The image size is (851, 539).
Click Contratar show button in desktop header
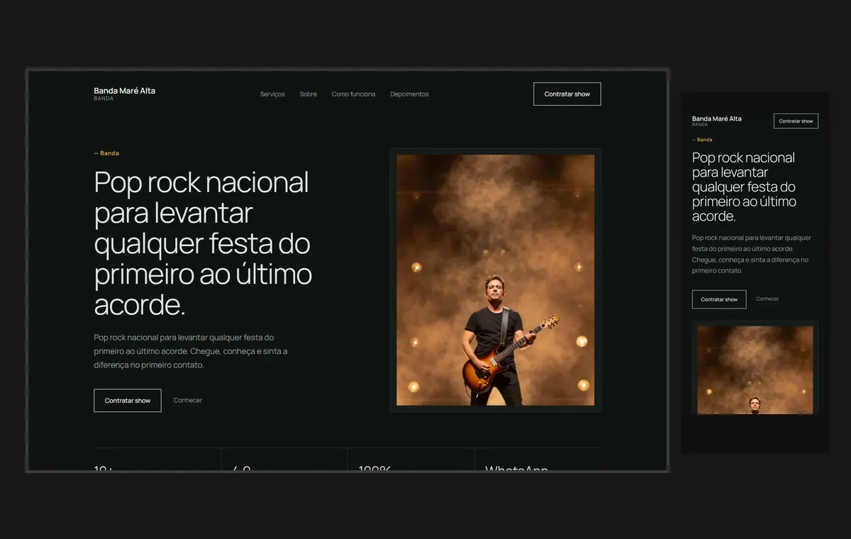click(567, 94)
